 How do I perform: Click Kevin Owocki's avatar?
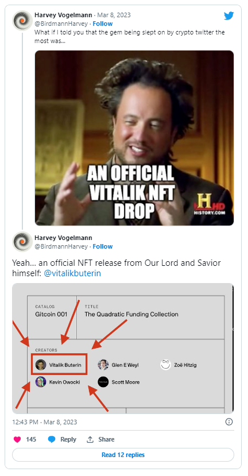pos(41,382)
